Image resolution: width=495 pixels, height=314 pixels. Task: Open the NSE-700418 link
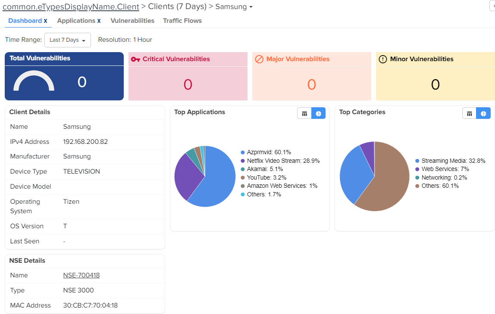click(x=81, y=275)
